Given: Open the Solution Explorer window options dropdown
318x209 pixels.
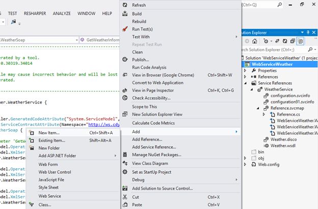Looking at the screenshot, I should (302, 33).
